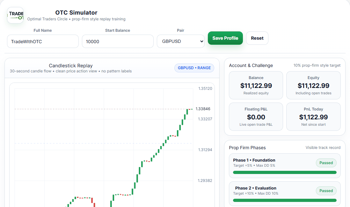
Task: Click the Account & Challenge heading
Action: (251, 65)
